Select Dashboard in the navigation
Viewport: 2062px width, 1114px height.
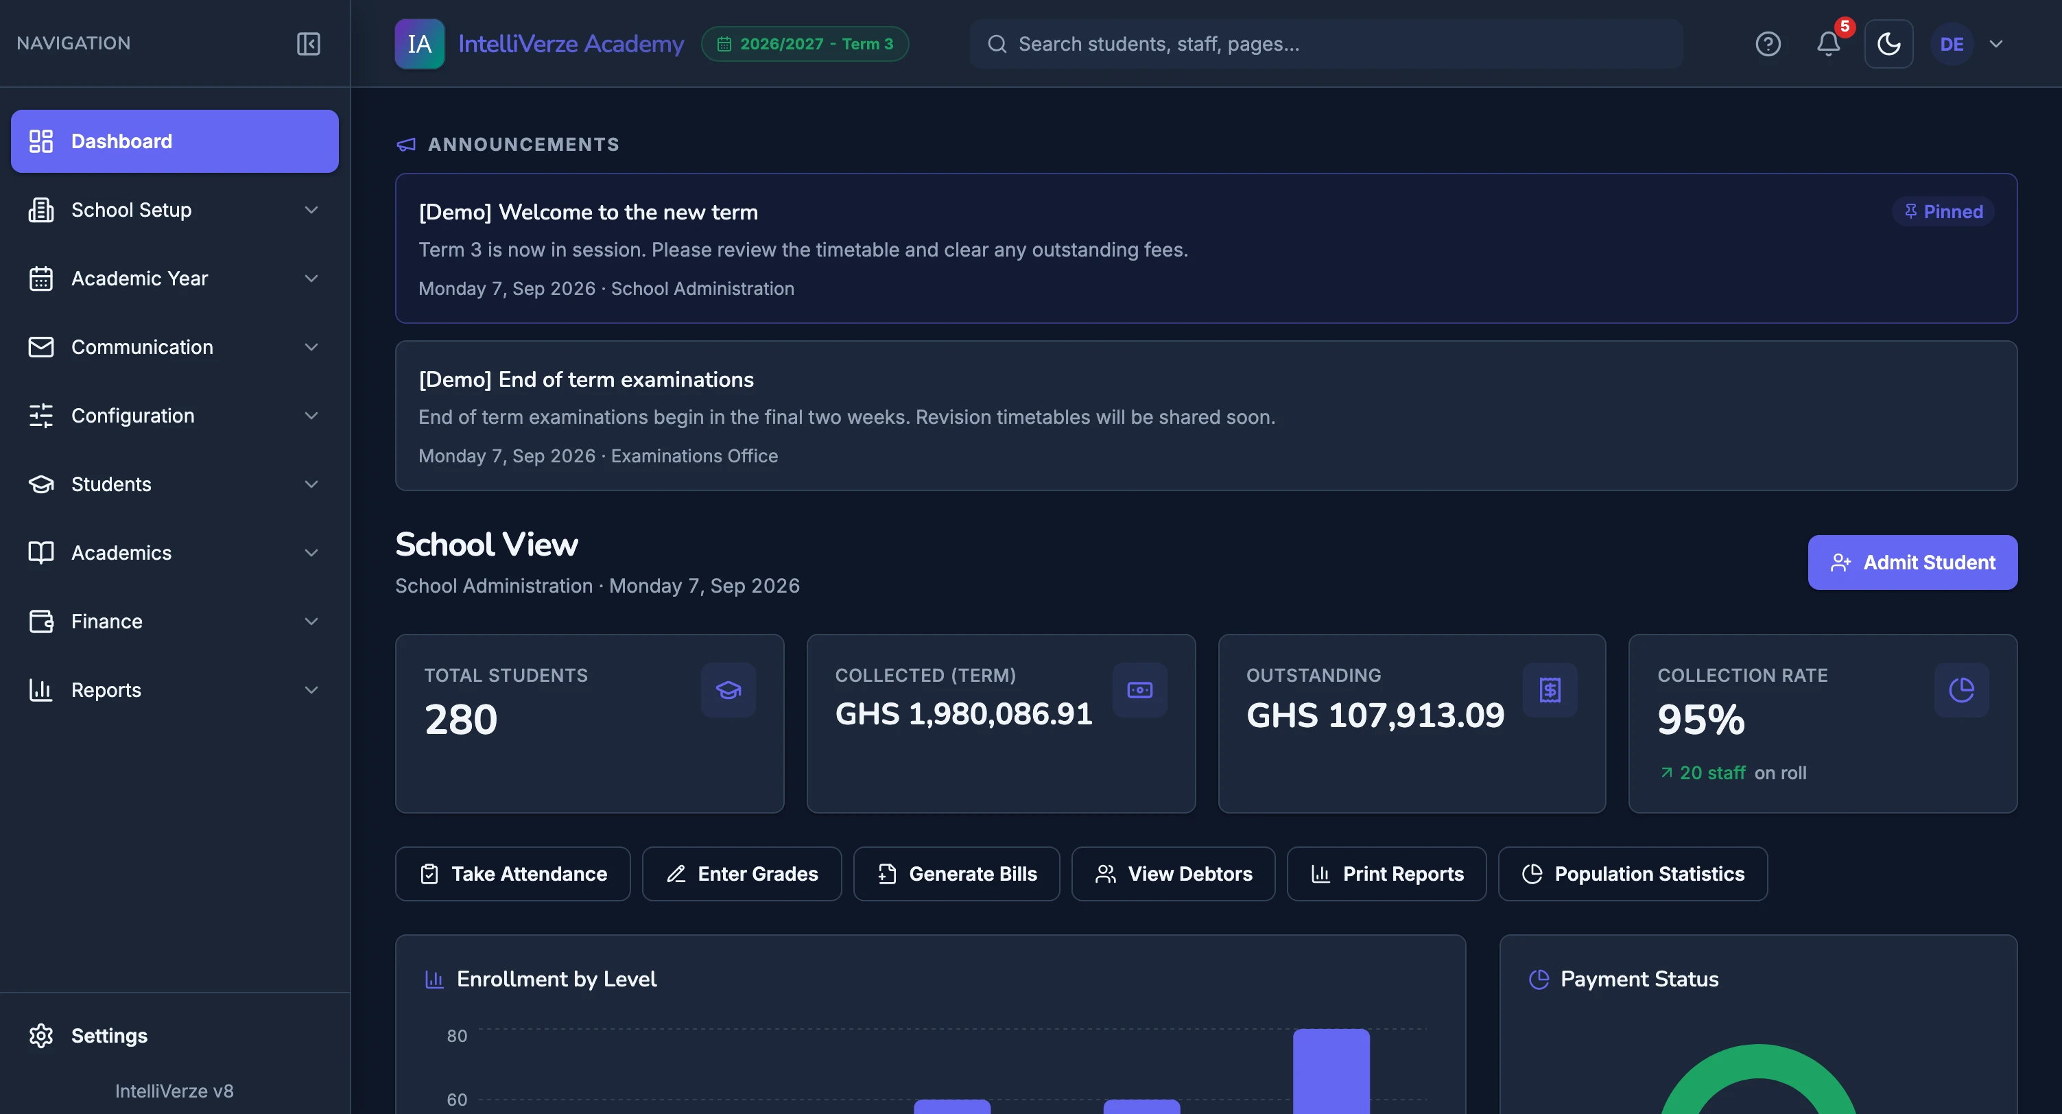point(174,141)
